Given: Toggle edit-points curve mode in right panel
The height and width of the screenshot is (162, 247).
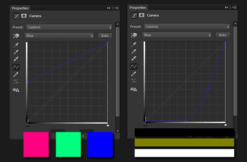Looking at the screenshot, I should pyautogui.click(x=133, y=67).
